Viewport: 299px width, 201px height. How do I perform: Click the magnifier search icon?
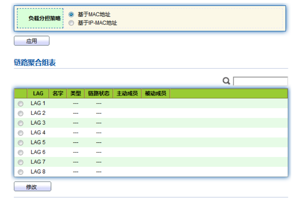point(226,81)
